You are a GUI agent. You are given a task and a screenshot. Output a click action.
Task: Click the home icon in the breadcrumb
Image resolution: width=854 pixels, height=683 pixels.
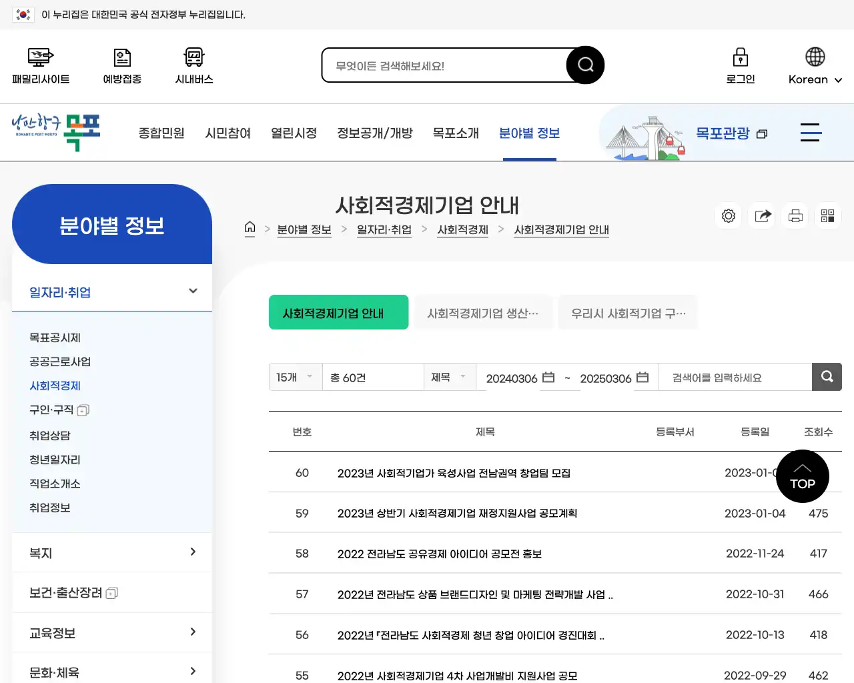pos(250,228)
